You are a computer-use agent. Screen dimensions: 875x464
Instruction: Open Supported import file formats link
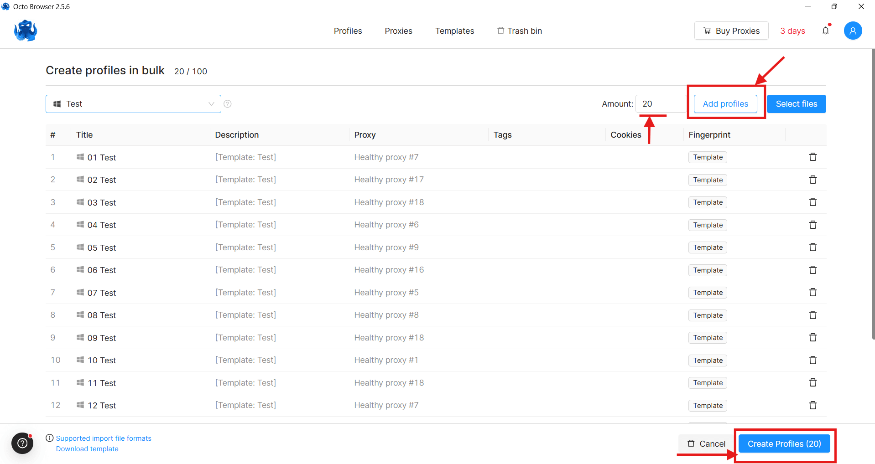tap(104, 438)
